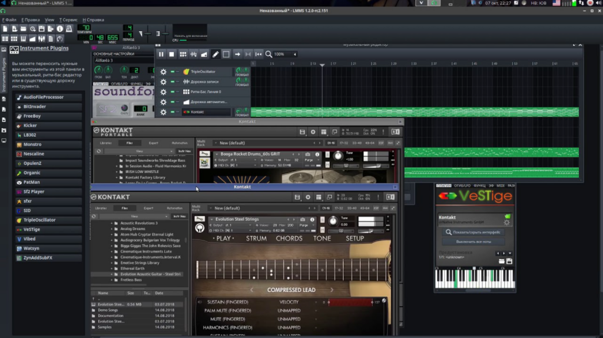Select ZynAddSubFX instrument plugin

[x=49, y=258]
